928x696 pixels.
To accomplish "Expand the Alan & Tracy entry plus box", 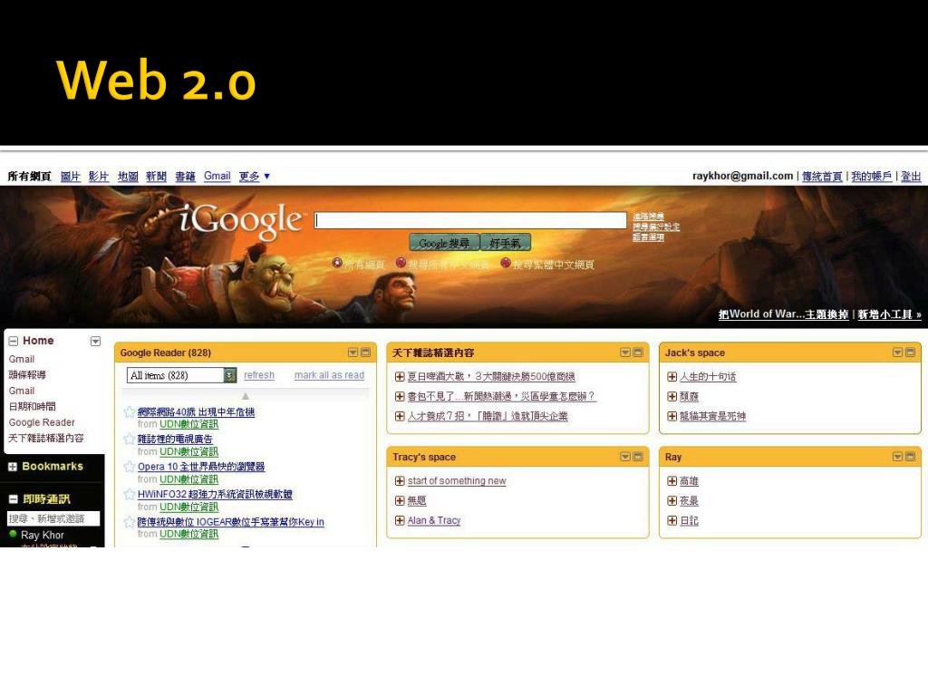I will coord(400,520).
